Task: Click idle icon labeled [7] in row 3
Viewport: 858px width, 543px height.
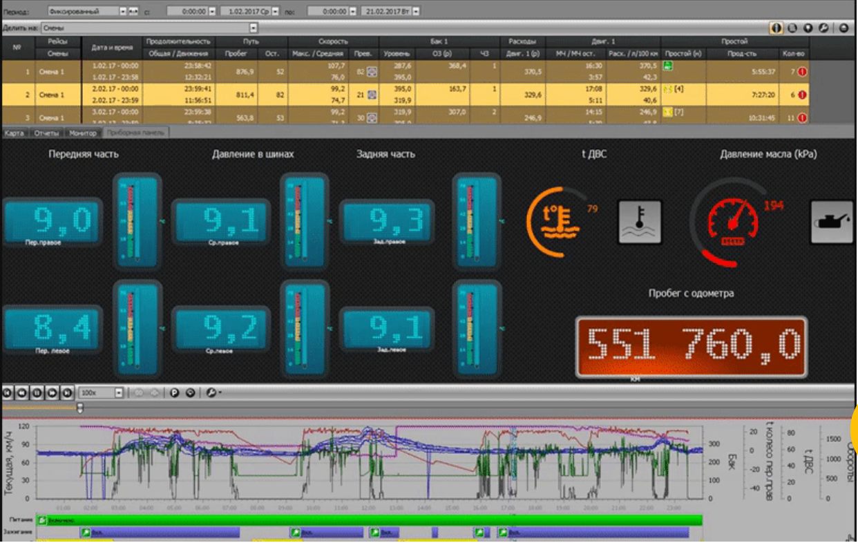Action: click(668, 112)
